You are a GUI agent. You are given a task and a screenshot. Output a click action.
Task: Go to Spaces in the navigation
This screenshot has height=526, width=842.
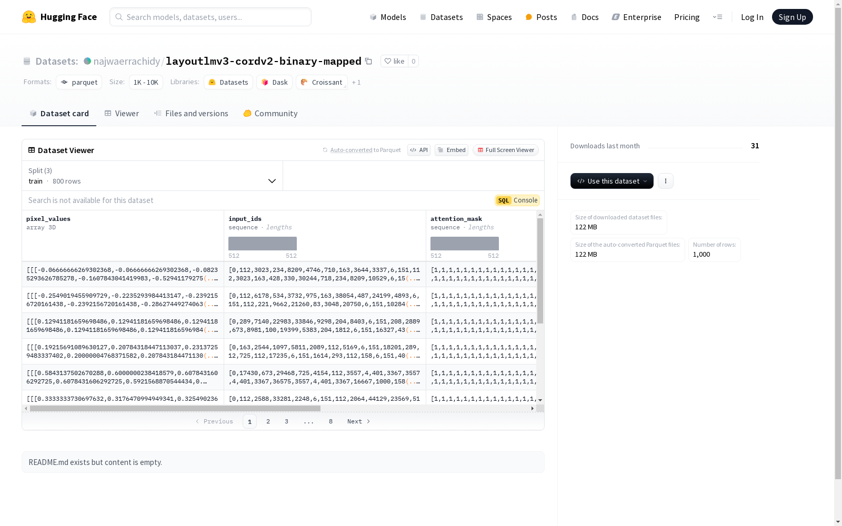(x=494, y=17)
